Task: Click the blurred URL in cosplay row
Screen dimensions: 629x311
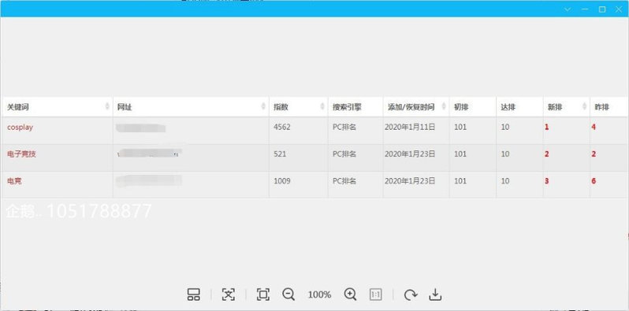Action: [141, 128]
